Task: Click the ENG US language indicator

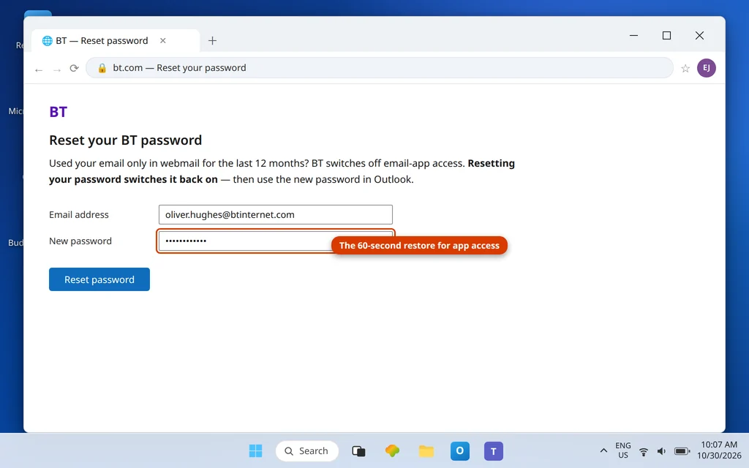Action: click(x=623, y=450)
